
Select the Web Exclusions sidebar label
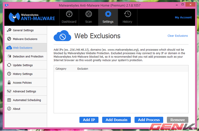pos(23,47)
